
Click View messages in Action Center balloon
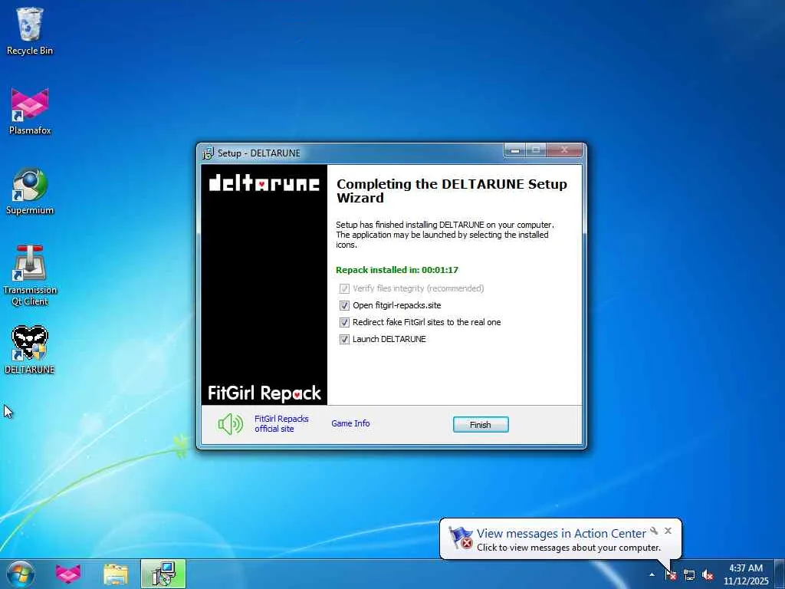pos(560,534)
